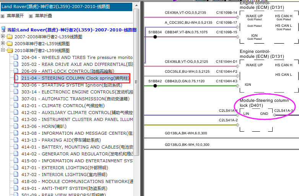Viewport: 299px width, 196px height.
Task: Open 307-01 AUTOMATIC TRANSMISSION diagram
Action: (75, 99)
